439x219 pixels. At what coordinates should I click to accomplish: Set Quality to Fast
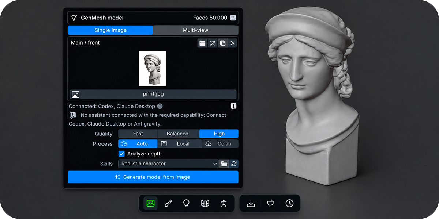pos(138,134)
